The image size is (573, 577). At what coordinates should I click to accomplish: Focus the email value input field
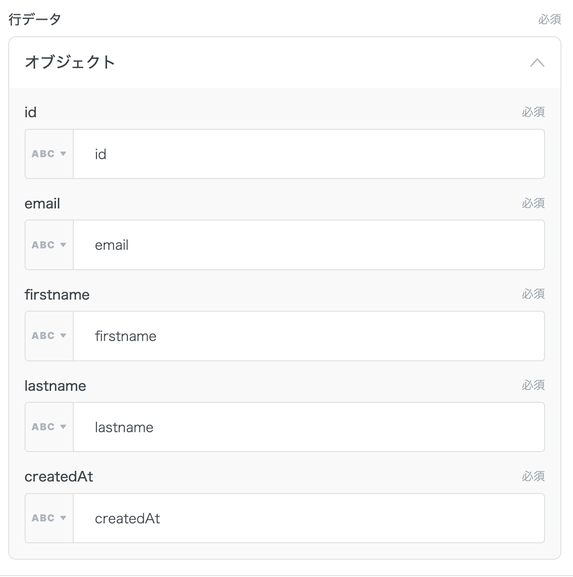309,245
